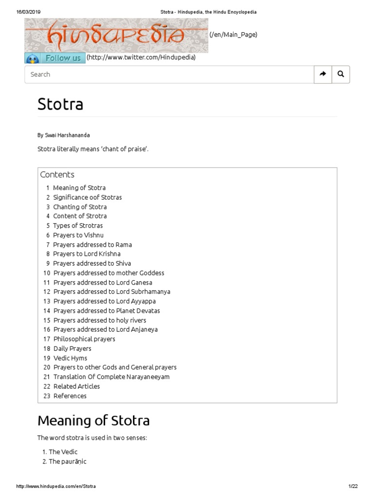Click Prayers addressed to Rama entry
Image resolution: width=374 pixels, height=499 pixels.
(x=92, y=245)
